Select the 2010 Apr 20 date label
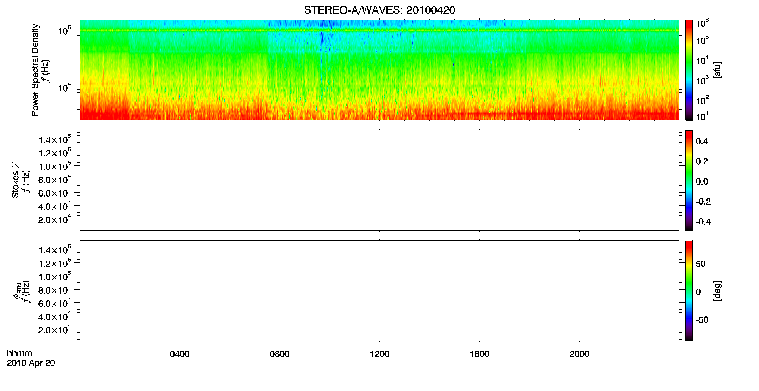Screen dimensions: 759x391 (x=31, y=363)
